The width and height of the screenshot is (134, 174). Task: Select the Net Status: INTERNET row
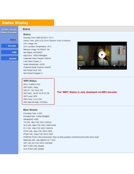tap(33, 52)
